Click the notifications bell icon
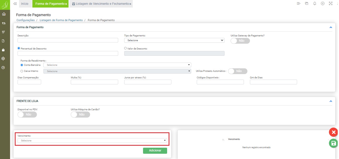This screenshot has height=159, width=339. (315, 4)
